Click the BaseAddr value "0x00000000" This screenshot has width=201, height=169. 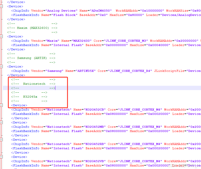[116, 45]
